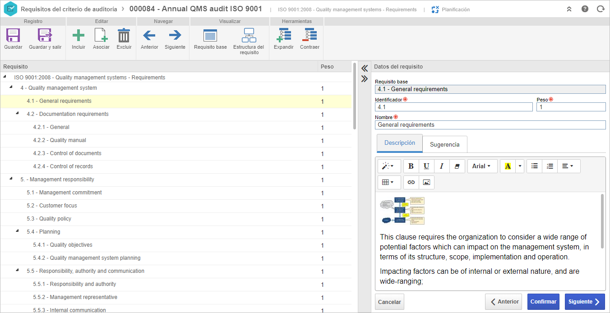This screenshot has height=313, width=610.
Task: Select the 4.2.2 - Quality manual row
Action: (x=176, y=141)
